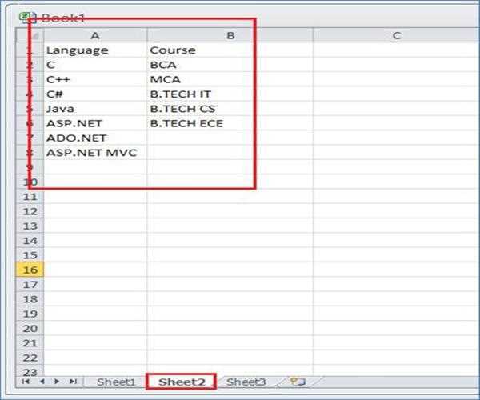Select column B header
The image size is (480, 400).
pos(230,35)
